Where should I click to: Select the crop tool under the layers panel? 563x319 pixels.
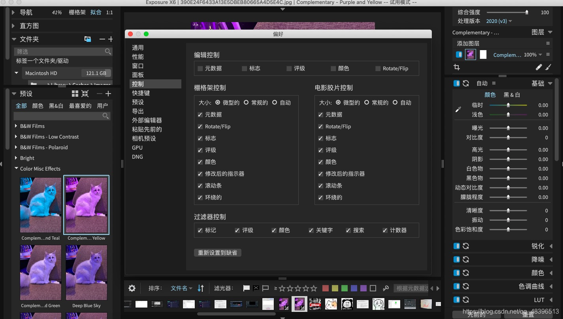point(456,68)
